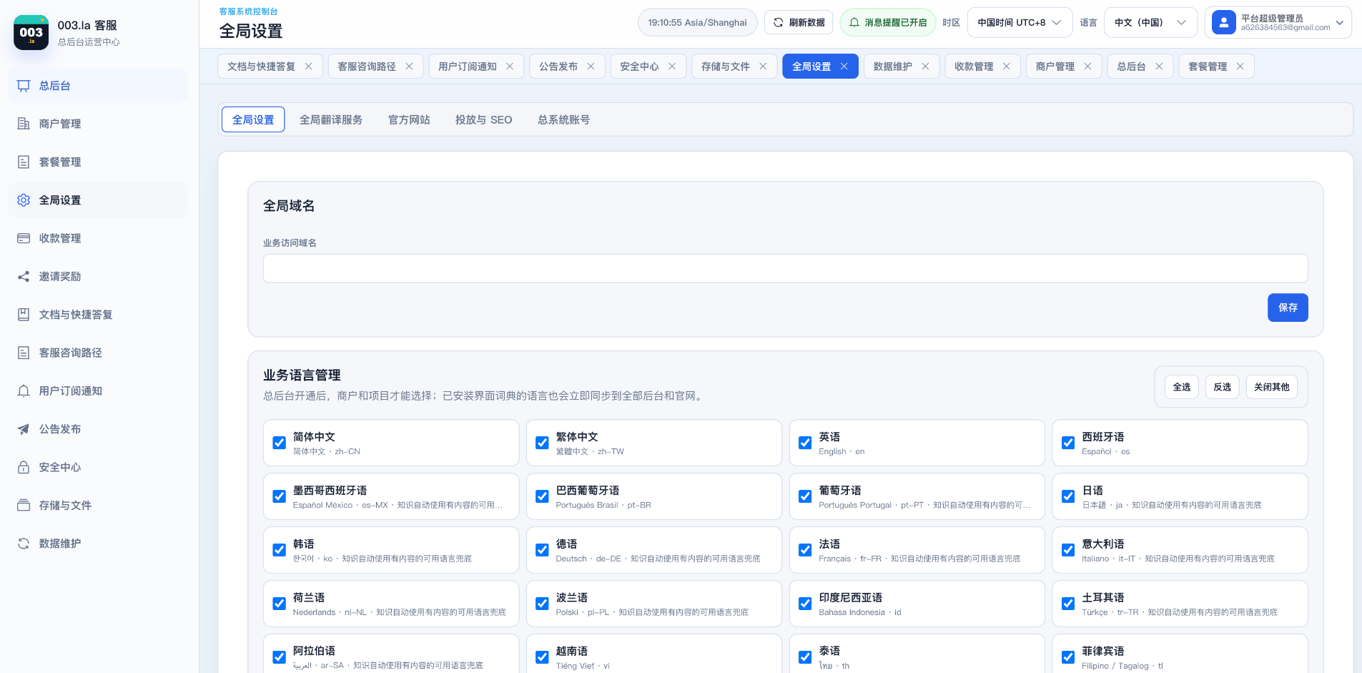Disable the 韩语 language checkbox
Screen dimensions: 1362x673
[280, 550]
